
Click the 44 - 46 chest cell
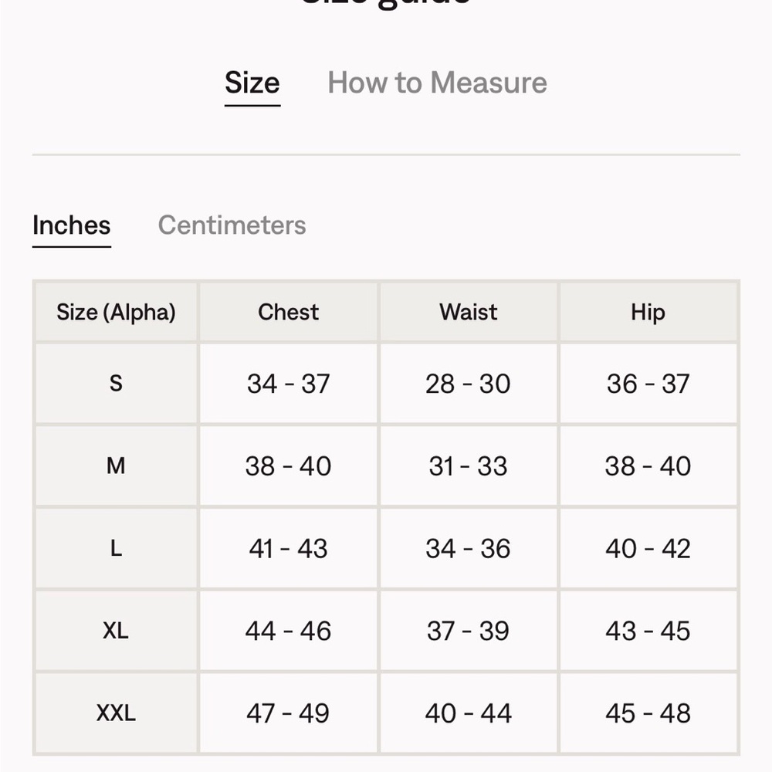tap(289, 630)
